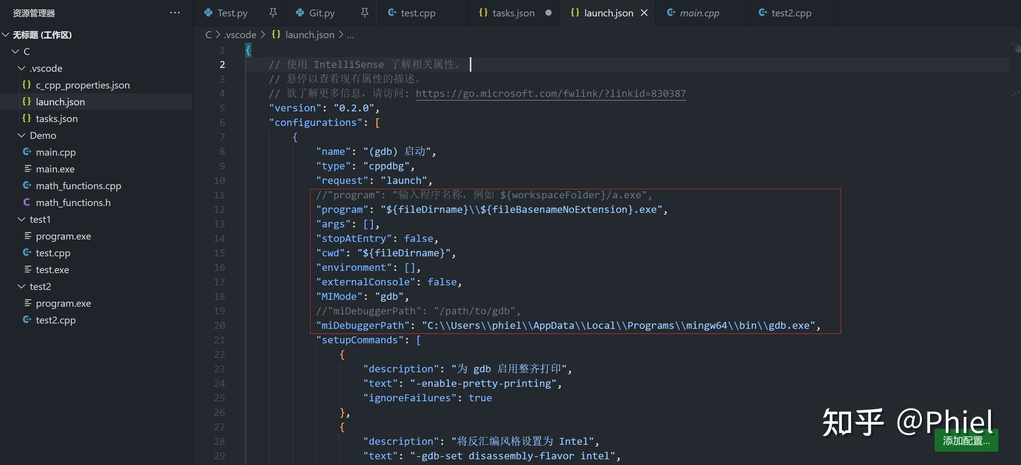Click the unsaved-changes dot on tasks.json tab
This screenshot has height=465, width=1021.
point(548,13)
